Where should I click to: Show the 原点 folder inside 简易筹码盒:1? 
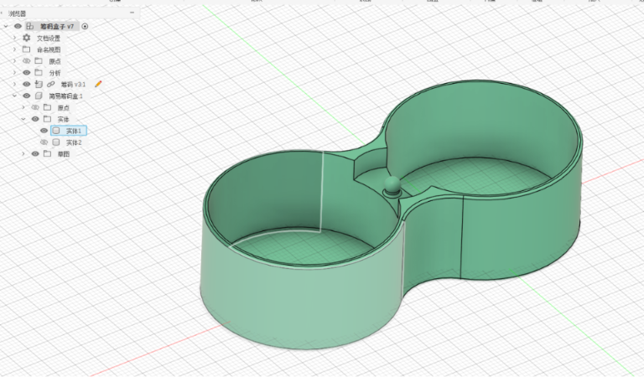point(35,107)
